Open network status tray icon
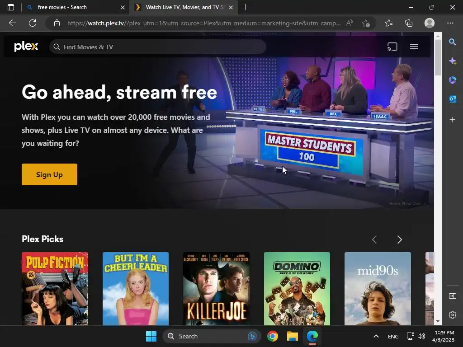 [x=410, y=336]
